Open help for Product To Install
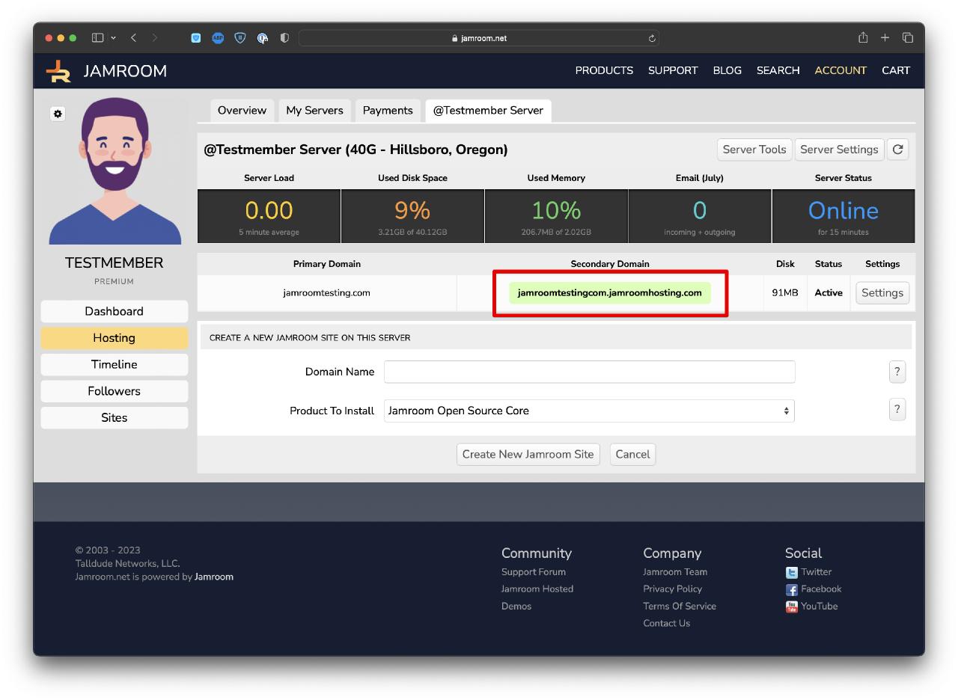 (897, 410)
